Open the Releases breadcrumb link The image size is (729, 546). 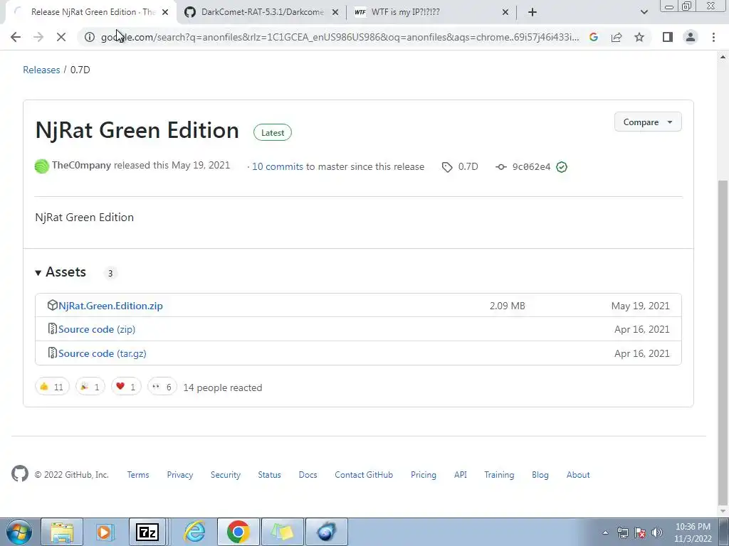coord(41,70)
